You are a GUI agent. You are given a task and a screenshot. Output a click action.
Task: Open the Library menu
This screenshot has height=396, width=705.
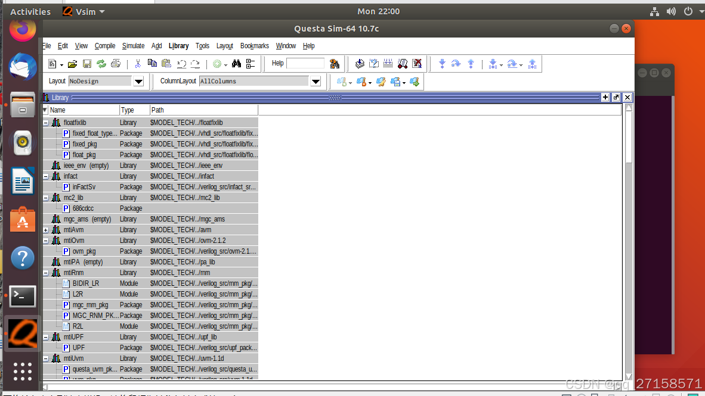pos(178,46)
